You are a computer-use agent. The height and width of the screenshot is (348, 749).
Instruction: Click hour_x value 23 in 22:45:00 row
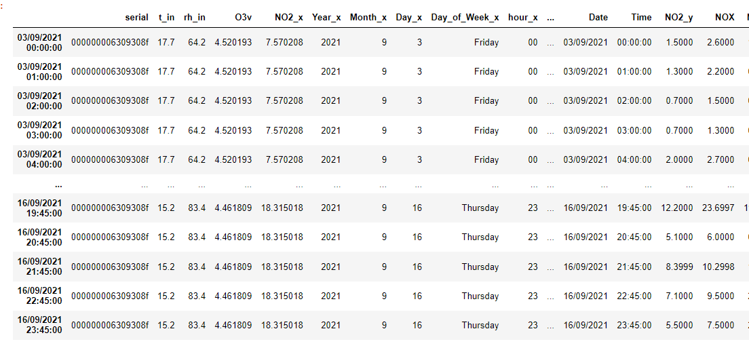tap(533, 296)
